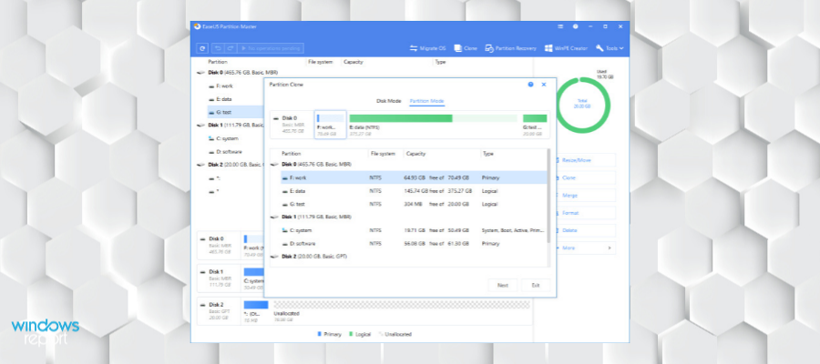Click Merge action in right panel

click(x=586, y=196)
